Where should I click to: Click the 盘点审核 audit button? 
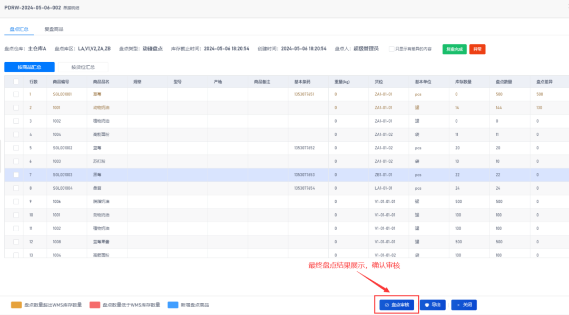tap(397, 305)
